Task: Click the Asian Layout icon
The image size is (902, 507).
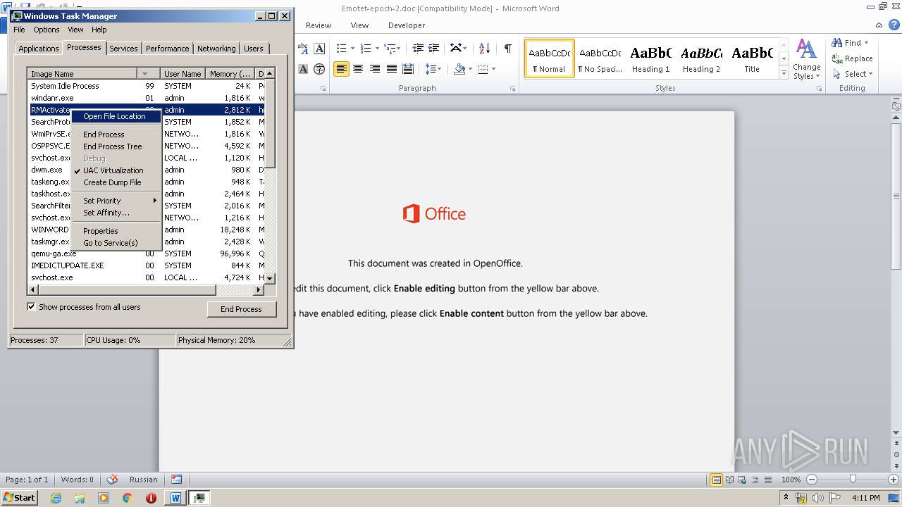Action: 457,48
